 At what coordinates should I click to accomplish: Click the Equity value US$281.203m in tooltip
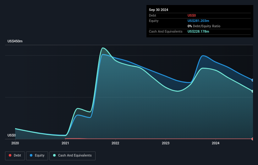198,21
